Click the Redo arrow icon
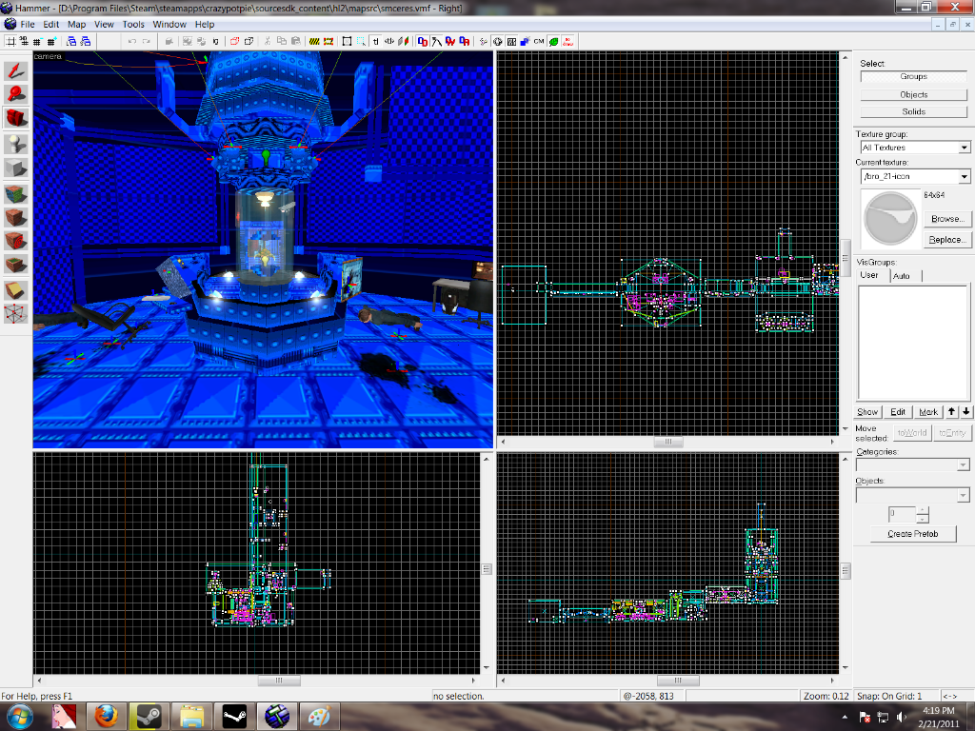Image resolution: width=975 pixels, height=731 pixels. 147,42
